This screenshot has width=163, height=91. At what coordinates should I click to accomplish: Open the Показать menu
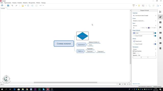(x=14, y=3)
